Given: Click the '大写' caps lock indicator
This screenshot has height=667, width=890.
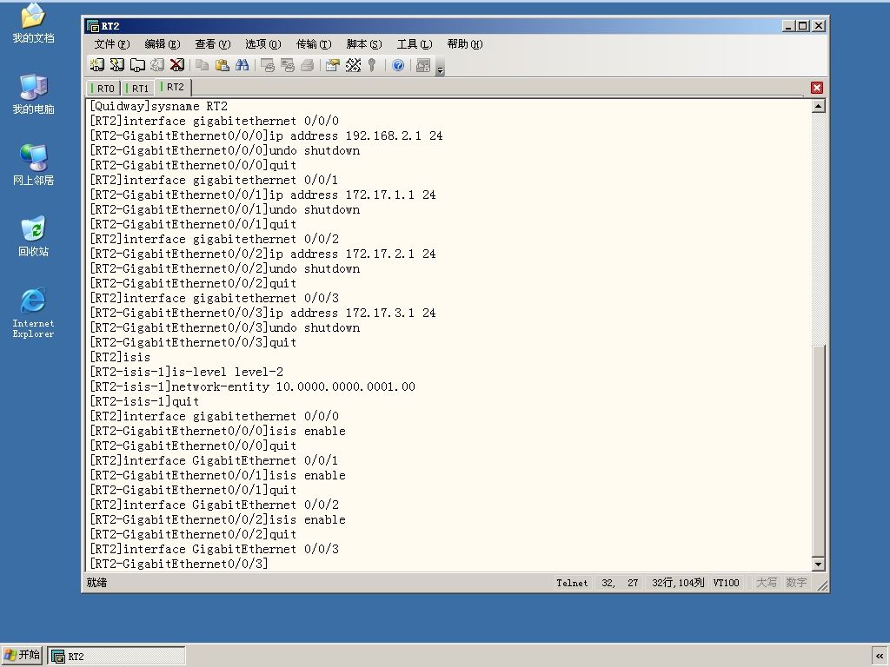Looking at the screenshot, I should click(767, 583).
